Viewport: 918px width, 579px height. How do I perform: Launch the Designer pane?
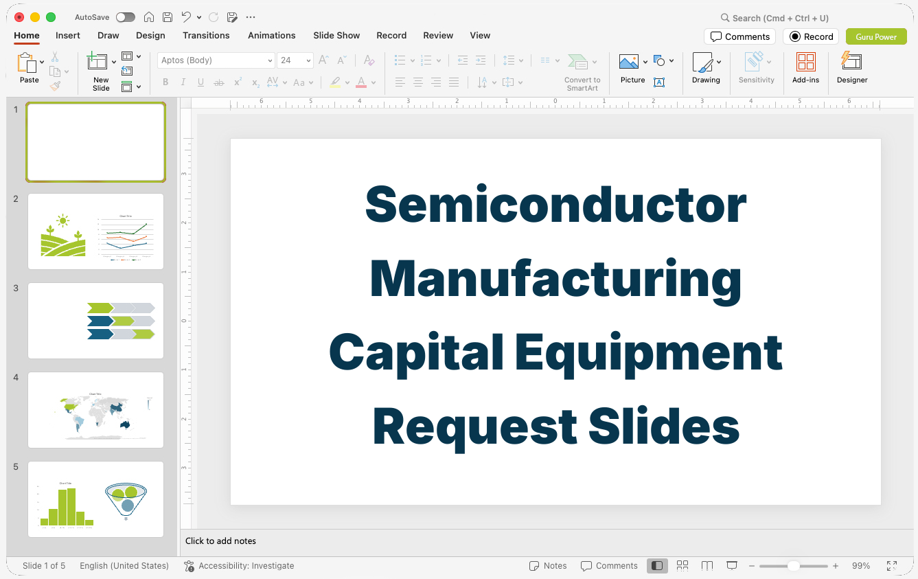(x=852, y=69)
